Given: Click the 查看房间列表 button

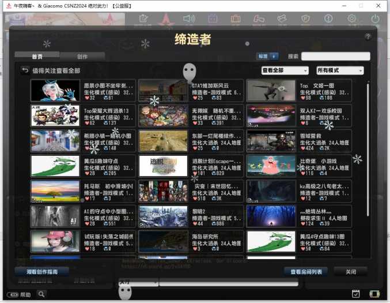Looking at the screenshot, I should [x=306, y=271].
